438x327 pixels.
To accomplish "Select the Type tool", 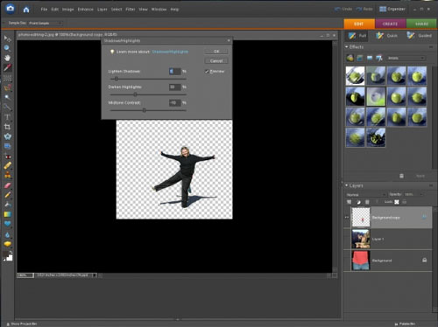I will 8,117.
